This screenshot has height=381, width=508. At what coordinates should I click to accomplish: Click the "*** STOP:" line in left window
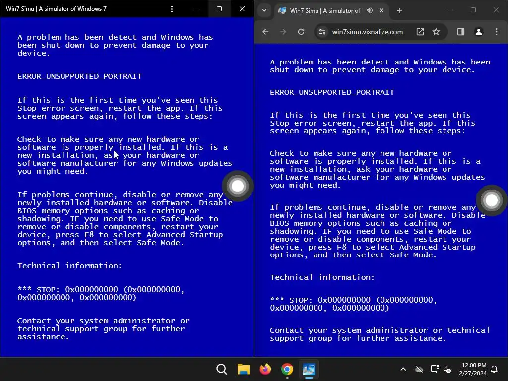click(x=101, y=293)
